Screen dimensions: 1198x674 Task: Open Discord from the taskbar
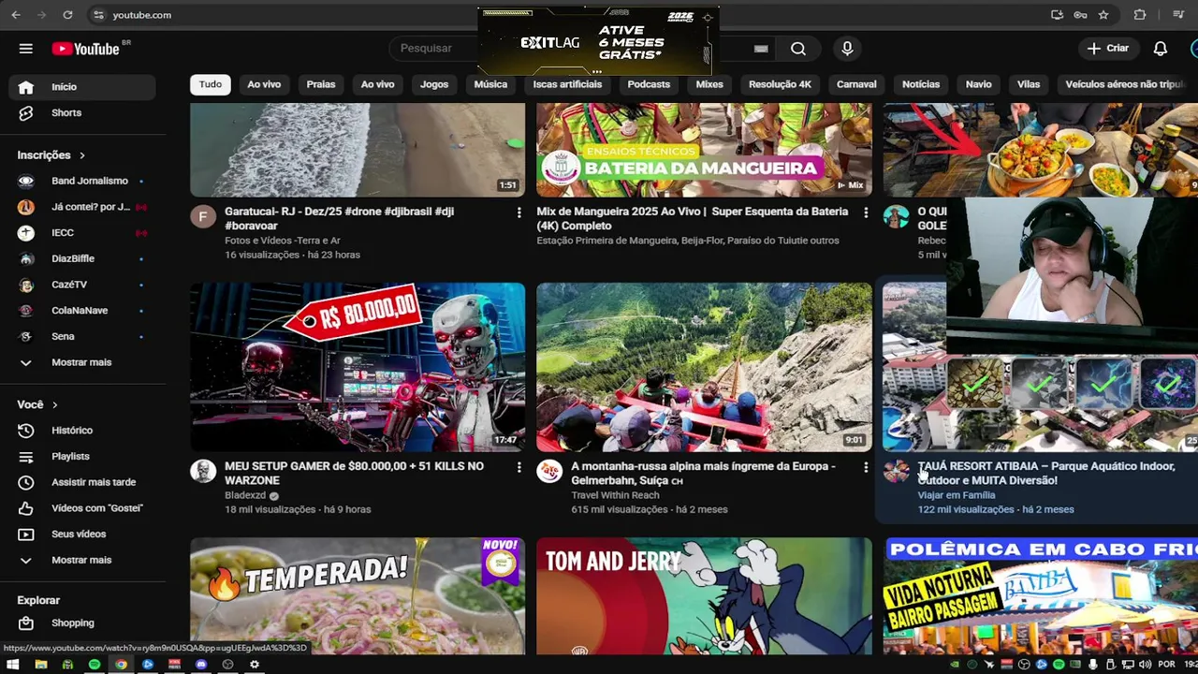click(201, 665)
